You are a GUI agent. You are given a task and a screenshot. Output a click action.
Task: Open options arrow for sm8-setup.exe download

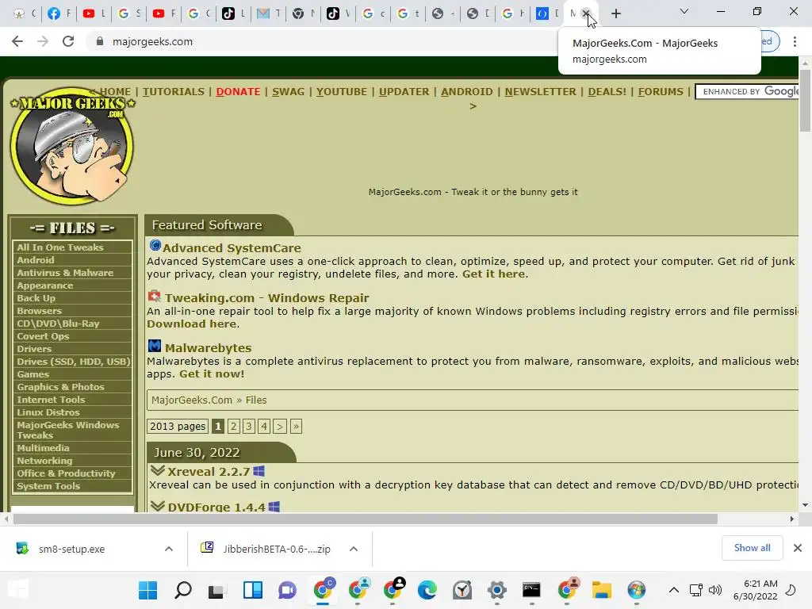pos(169,549)
